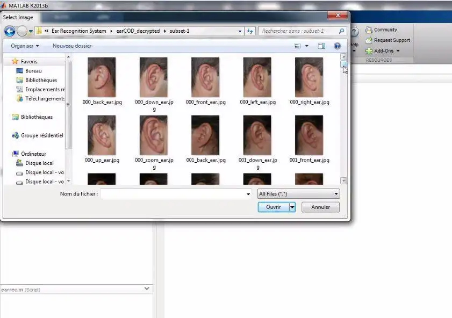Select thumbnail 000_down_ear.jpg
The image size is (452, 318).
click(x=154, y=77)
